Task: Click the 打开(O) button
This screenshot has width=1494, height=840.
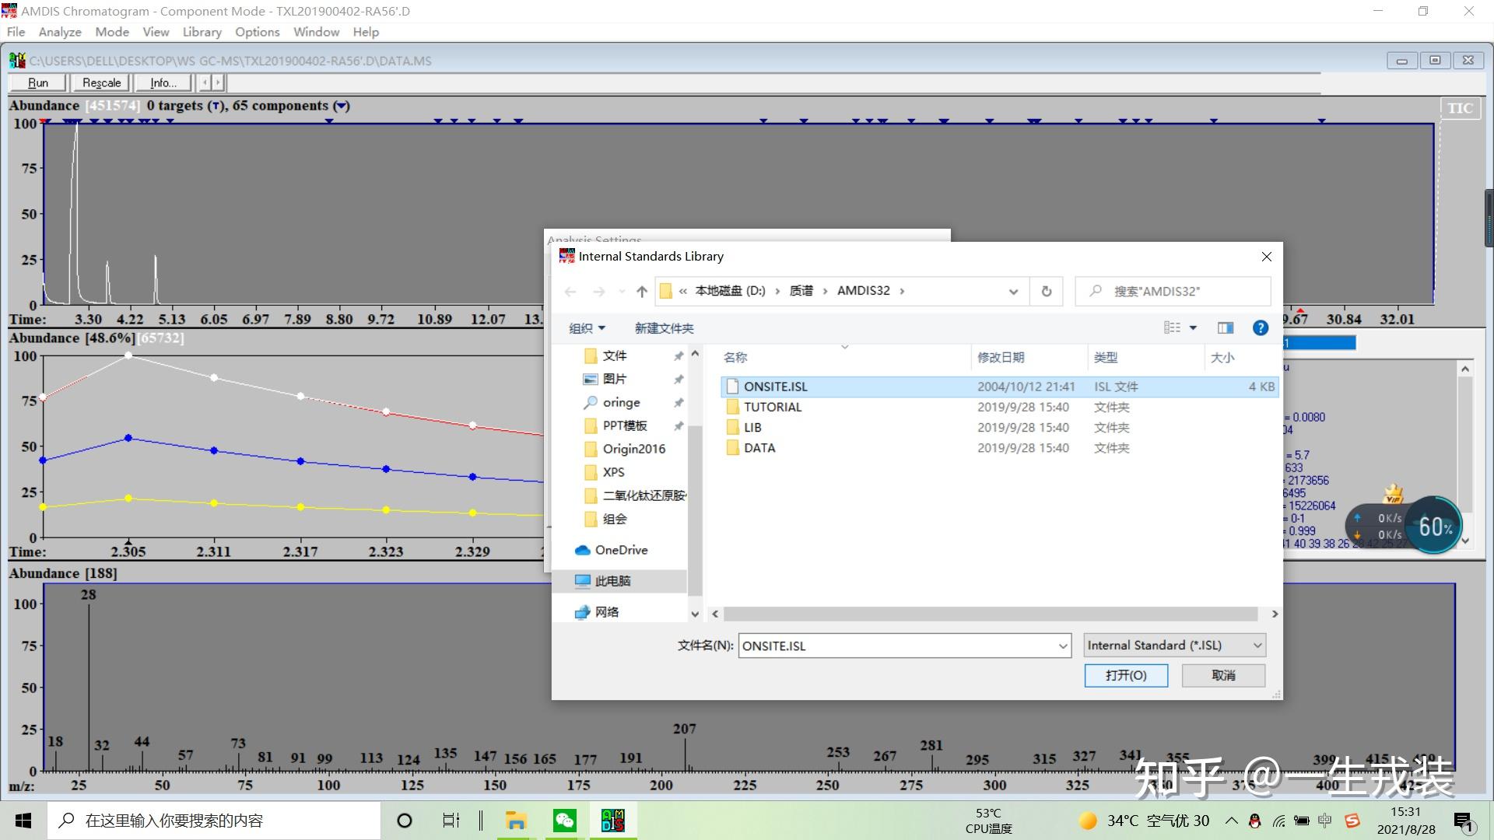Action: click(1126, 675)
